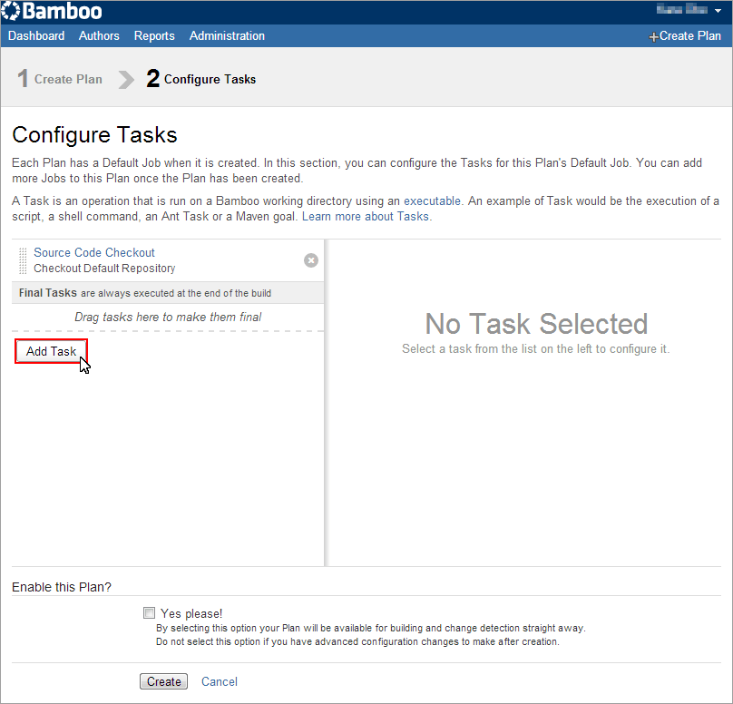
Task: Open the user account dropdown arrow
Action: 718,10
